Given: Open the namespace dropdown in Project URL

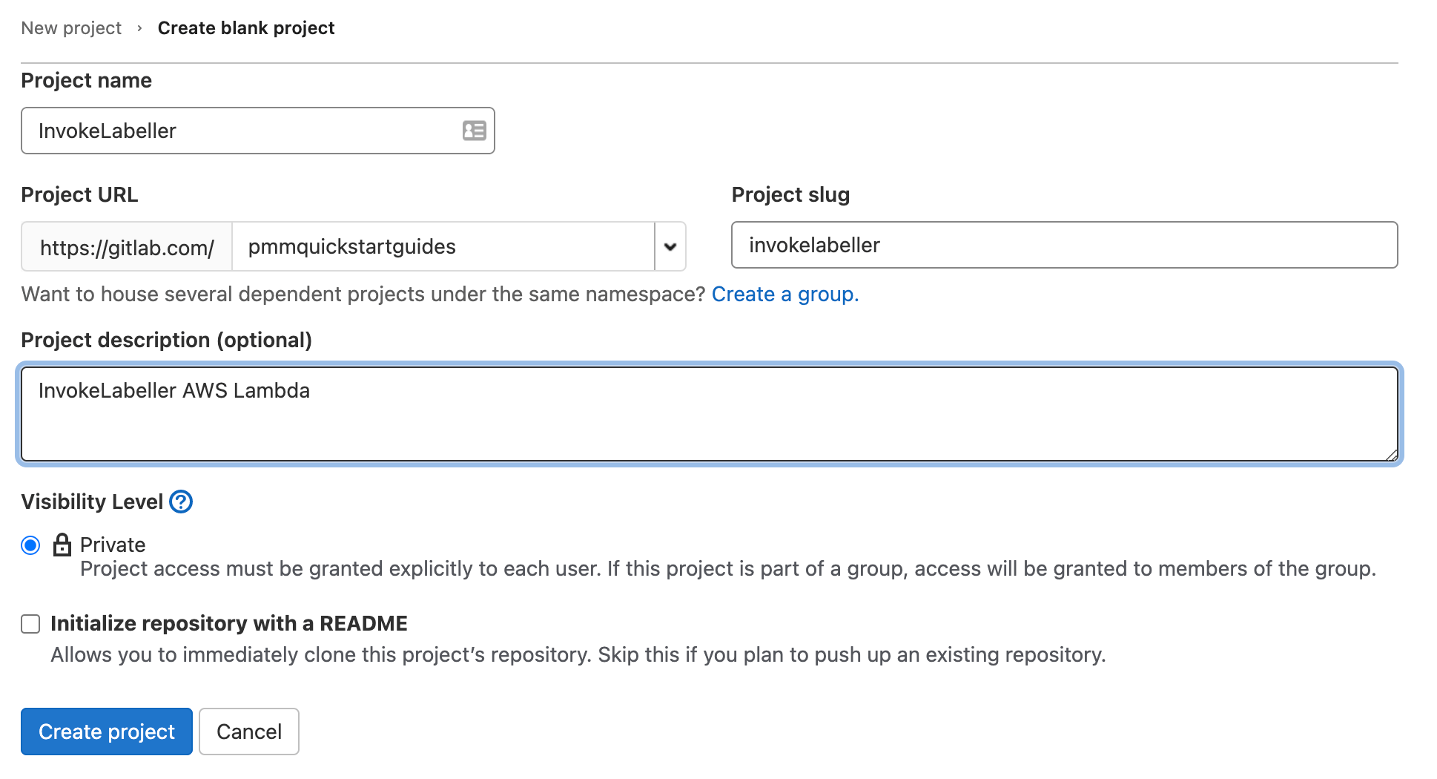Looking at the screenshot, I should click(670, 246).
